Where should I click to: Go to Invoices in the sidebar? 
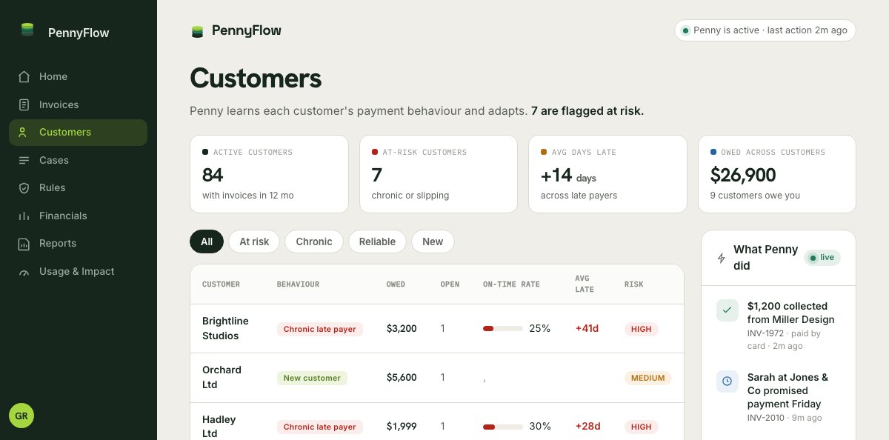pos(78,104)
